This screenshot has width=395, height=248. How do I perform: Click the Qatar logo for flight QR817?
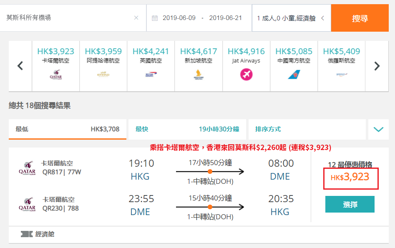coord(27,168)
